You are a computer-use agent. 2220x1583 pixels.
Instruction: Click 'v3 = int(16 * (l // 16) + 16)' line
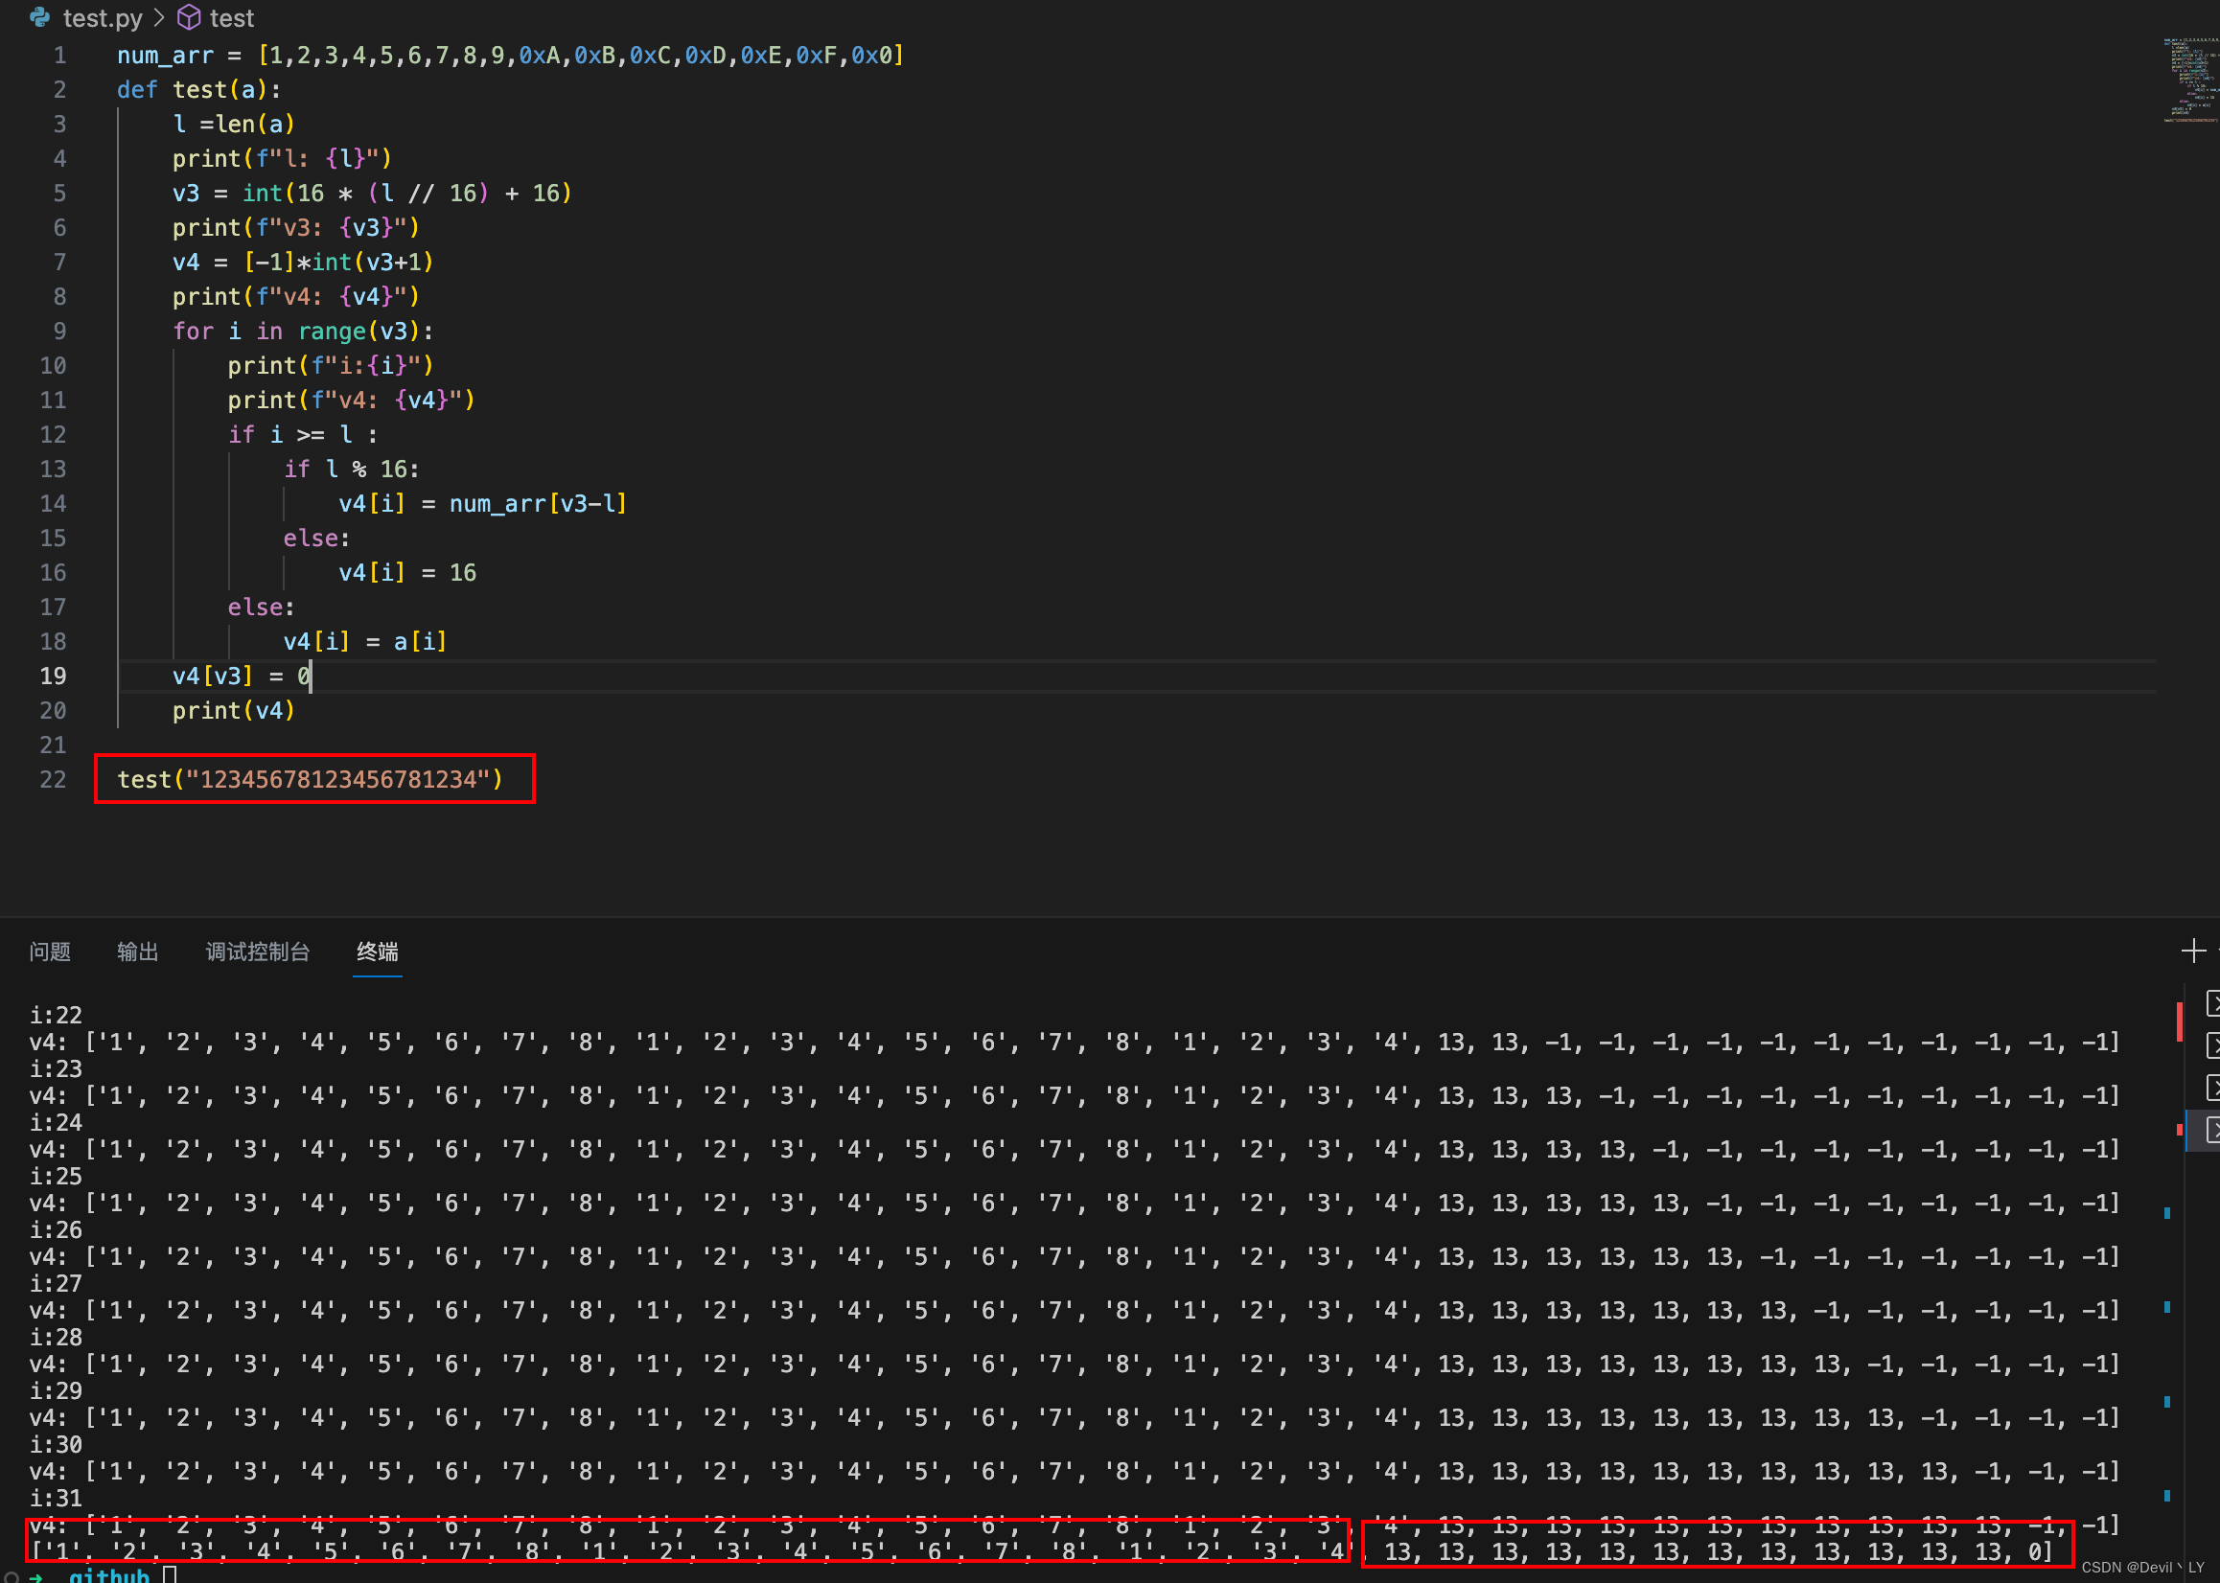click(372, 193)
